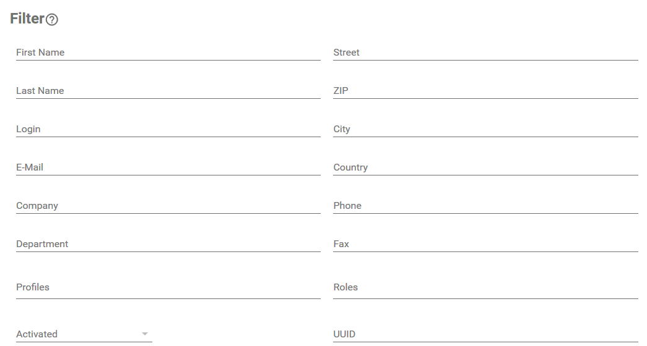Focus the Street input field
Screen dimensions: 647x346
click(x=485, y=53)
